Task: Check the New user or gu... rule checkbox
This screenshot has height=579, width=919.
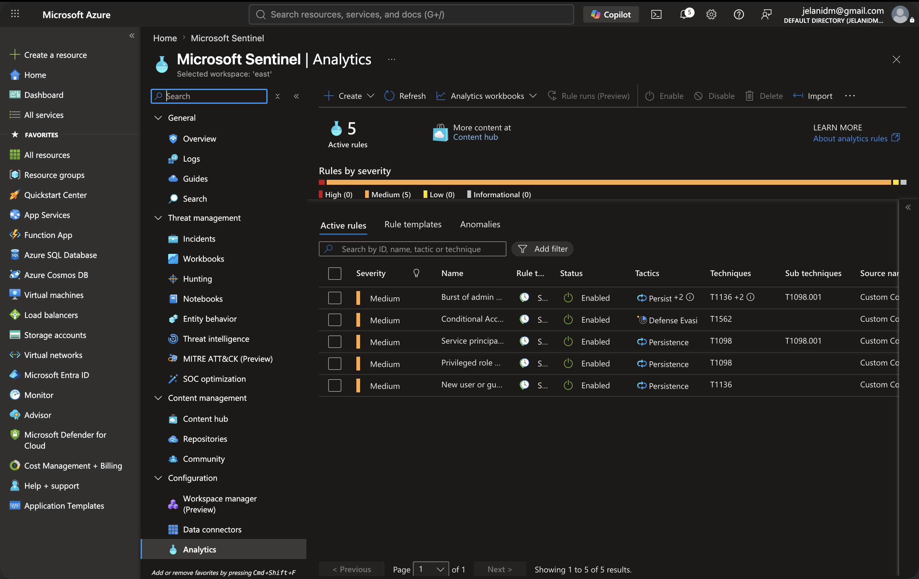Action: 335,385
